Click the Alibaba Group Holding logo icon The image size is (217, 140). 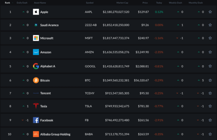(x=36, y=134)
